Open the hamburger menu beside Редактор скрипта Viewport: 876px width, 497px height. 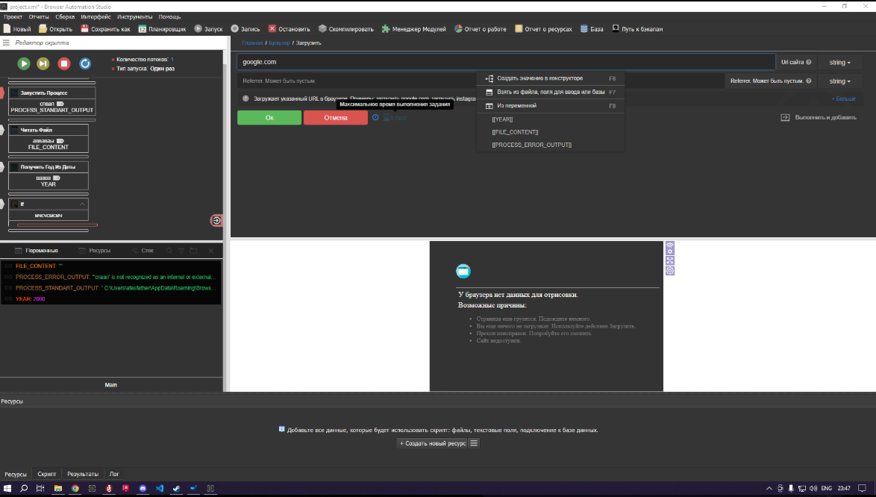pos(6,43)
